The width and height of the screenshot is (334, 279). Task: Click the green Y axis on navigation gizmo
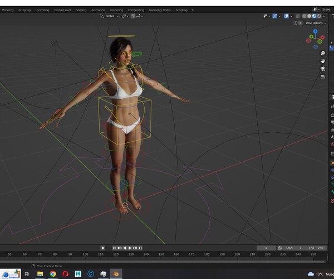311,37
